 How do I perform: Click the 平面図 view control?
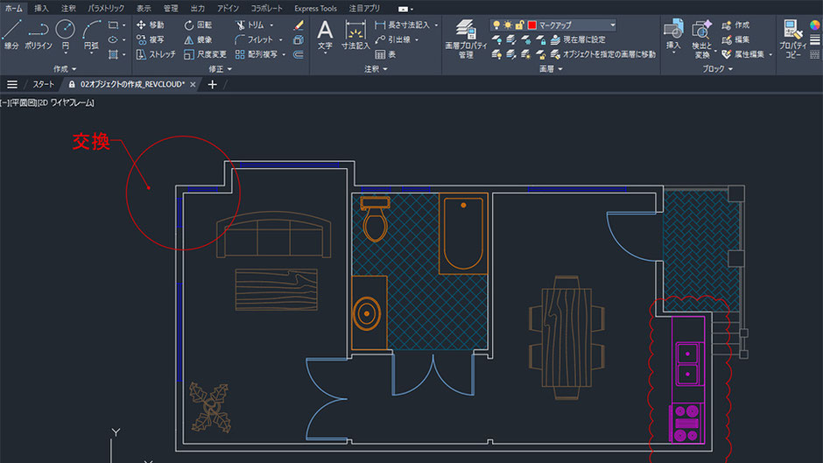tap(23, 103)
